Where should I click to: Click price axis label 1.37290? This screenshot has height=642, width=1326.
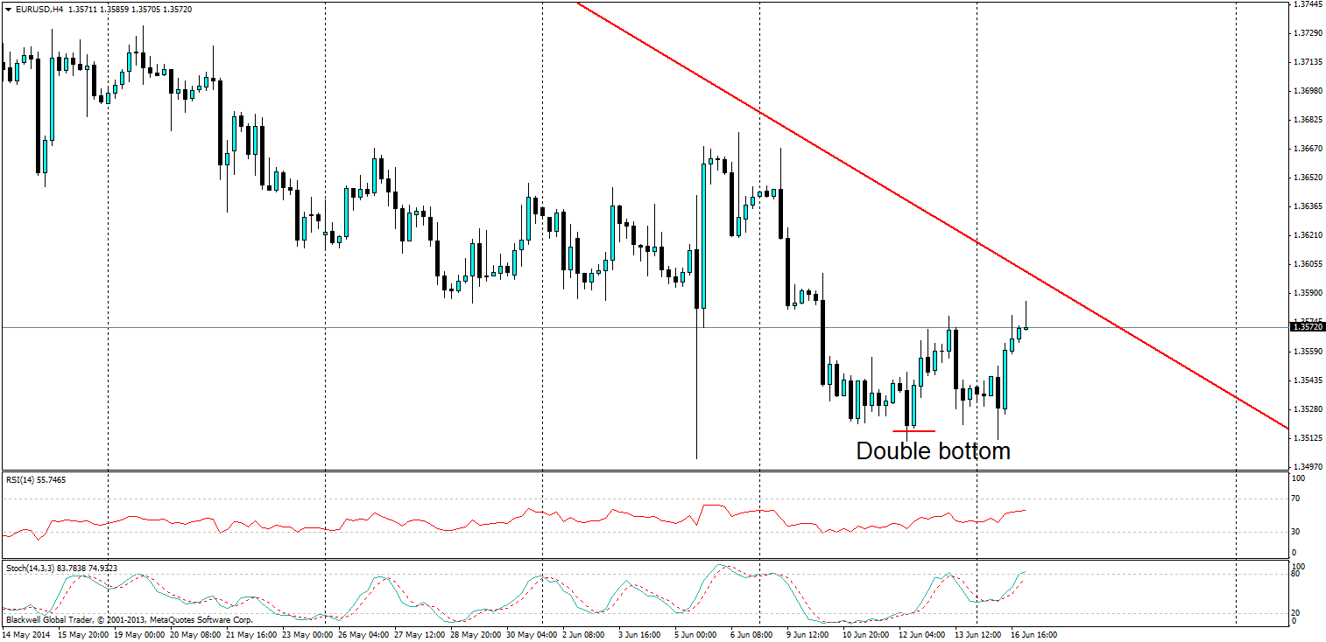coord(1308,33)
